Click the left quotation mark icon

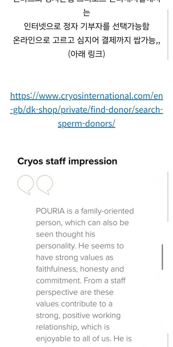(x=26, y=184)
